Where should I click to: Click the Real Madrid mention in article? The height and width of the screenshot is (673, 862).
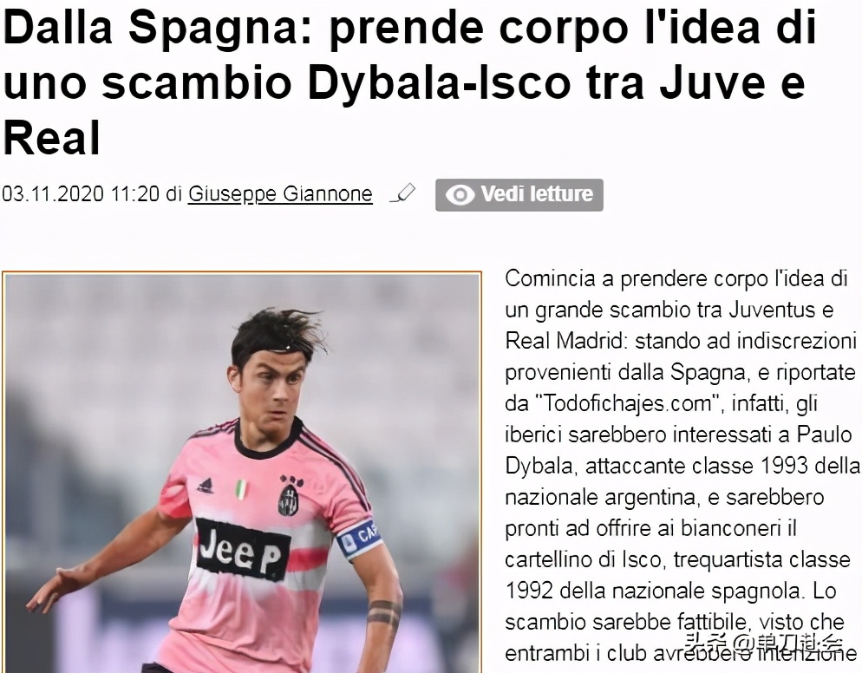[x=564, y=341]
